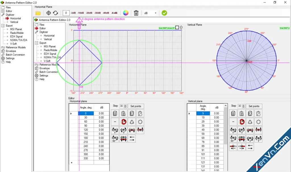Choose RadioMobile export in outer sidebar
Image resolution: width=291 pixels, height=172 pixels.
click(x=17, y=33)
